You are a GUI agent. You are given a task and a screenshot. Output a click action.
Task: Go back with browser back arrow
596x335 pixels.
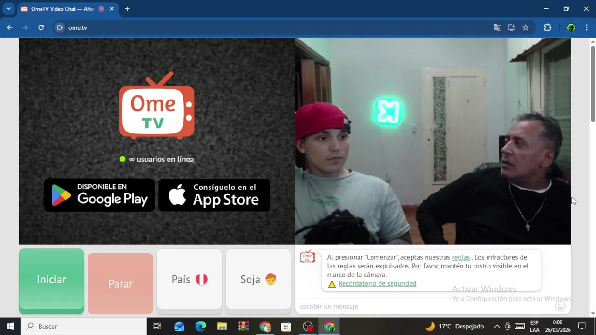coord(9,27)
